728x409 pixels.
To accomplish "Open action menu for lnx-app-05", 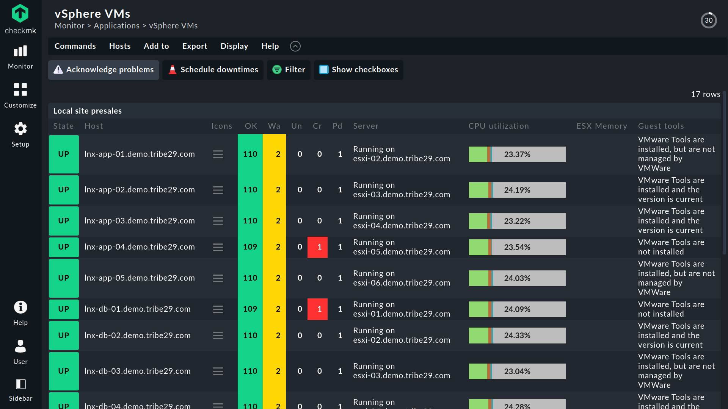I will [218, 278].
